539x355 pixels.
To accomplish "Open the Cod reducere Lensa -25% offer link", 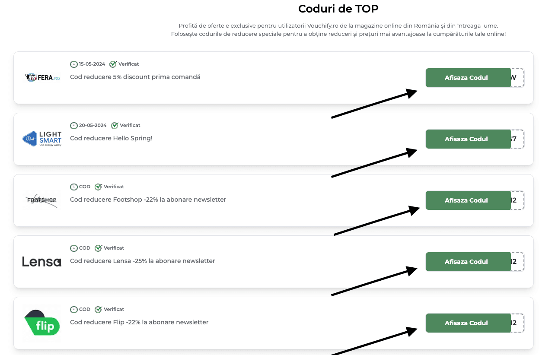I will coord(142,261).
